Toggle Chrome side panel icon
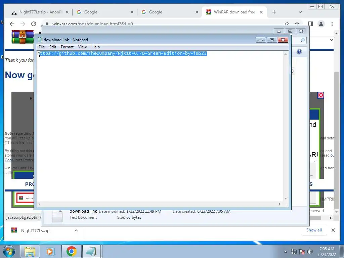344x258 pixels. pos(310,24)
